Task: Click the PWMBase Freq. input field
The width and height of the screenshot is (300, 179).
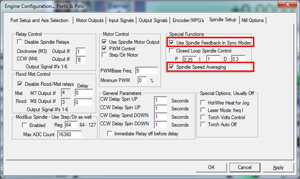Action: coord(146,71)
